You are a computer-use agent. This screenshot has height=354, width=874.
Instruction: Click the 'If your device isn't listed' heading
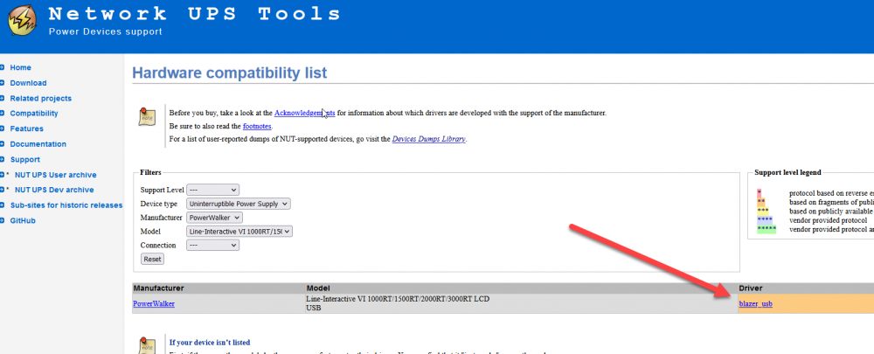coord(210,343)
